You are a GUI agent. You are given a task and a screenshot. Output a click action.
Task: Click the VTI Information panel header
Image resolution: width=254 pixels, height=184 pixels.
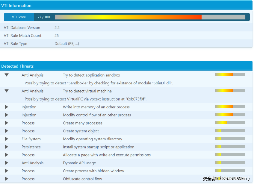(126, 5)
